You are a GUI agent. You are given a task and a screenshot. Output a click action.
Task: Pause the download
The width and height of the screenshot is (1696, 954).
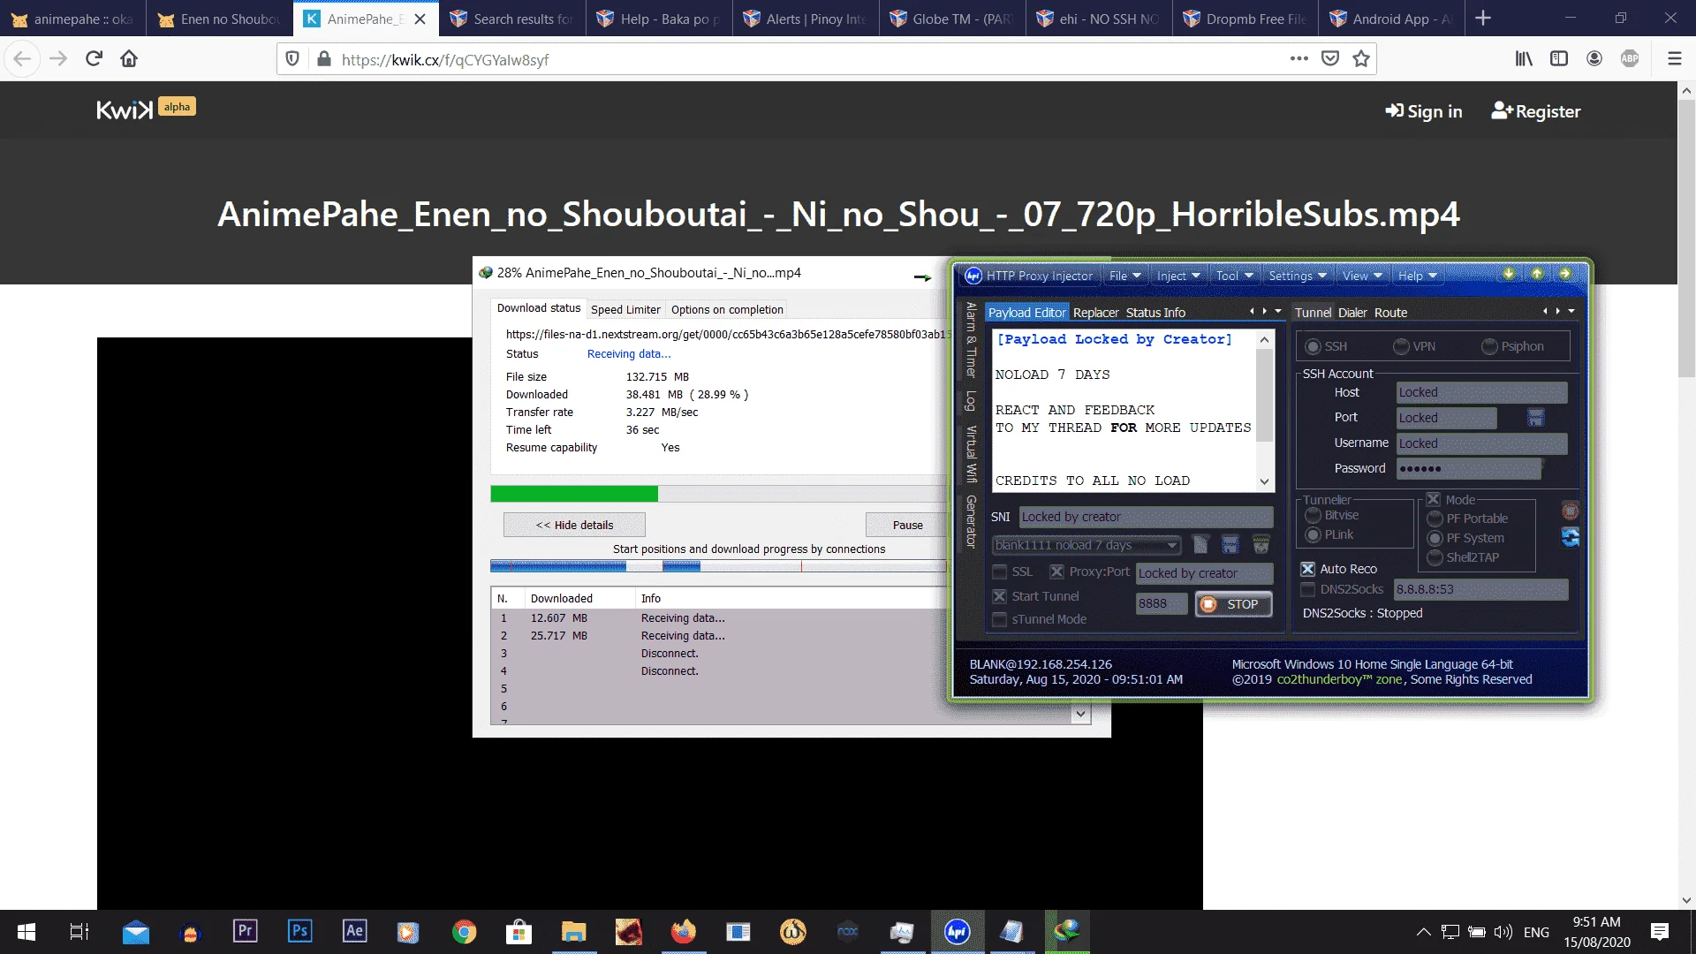[x=907, y=525]
